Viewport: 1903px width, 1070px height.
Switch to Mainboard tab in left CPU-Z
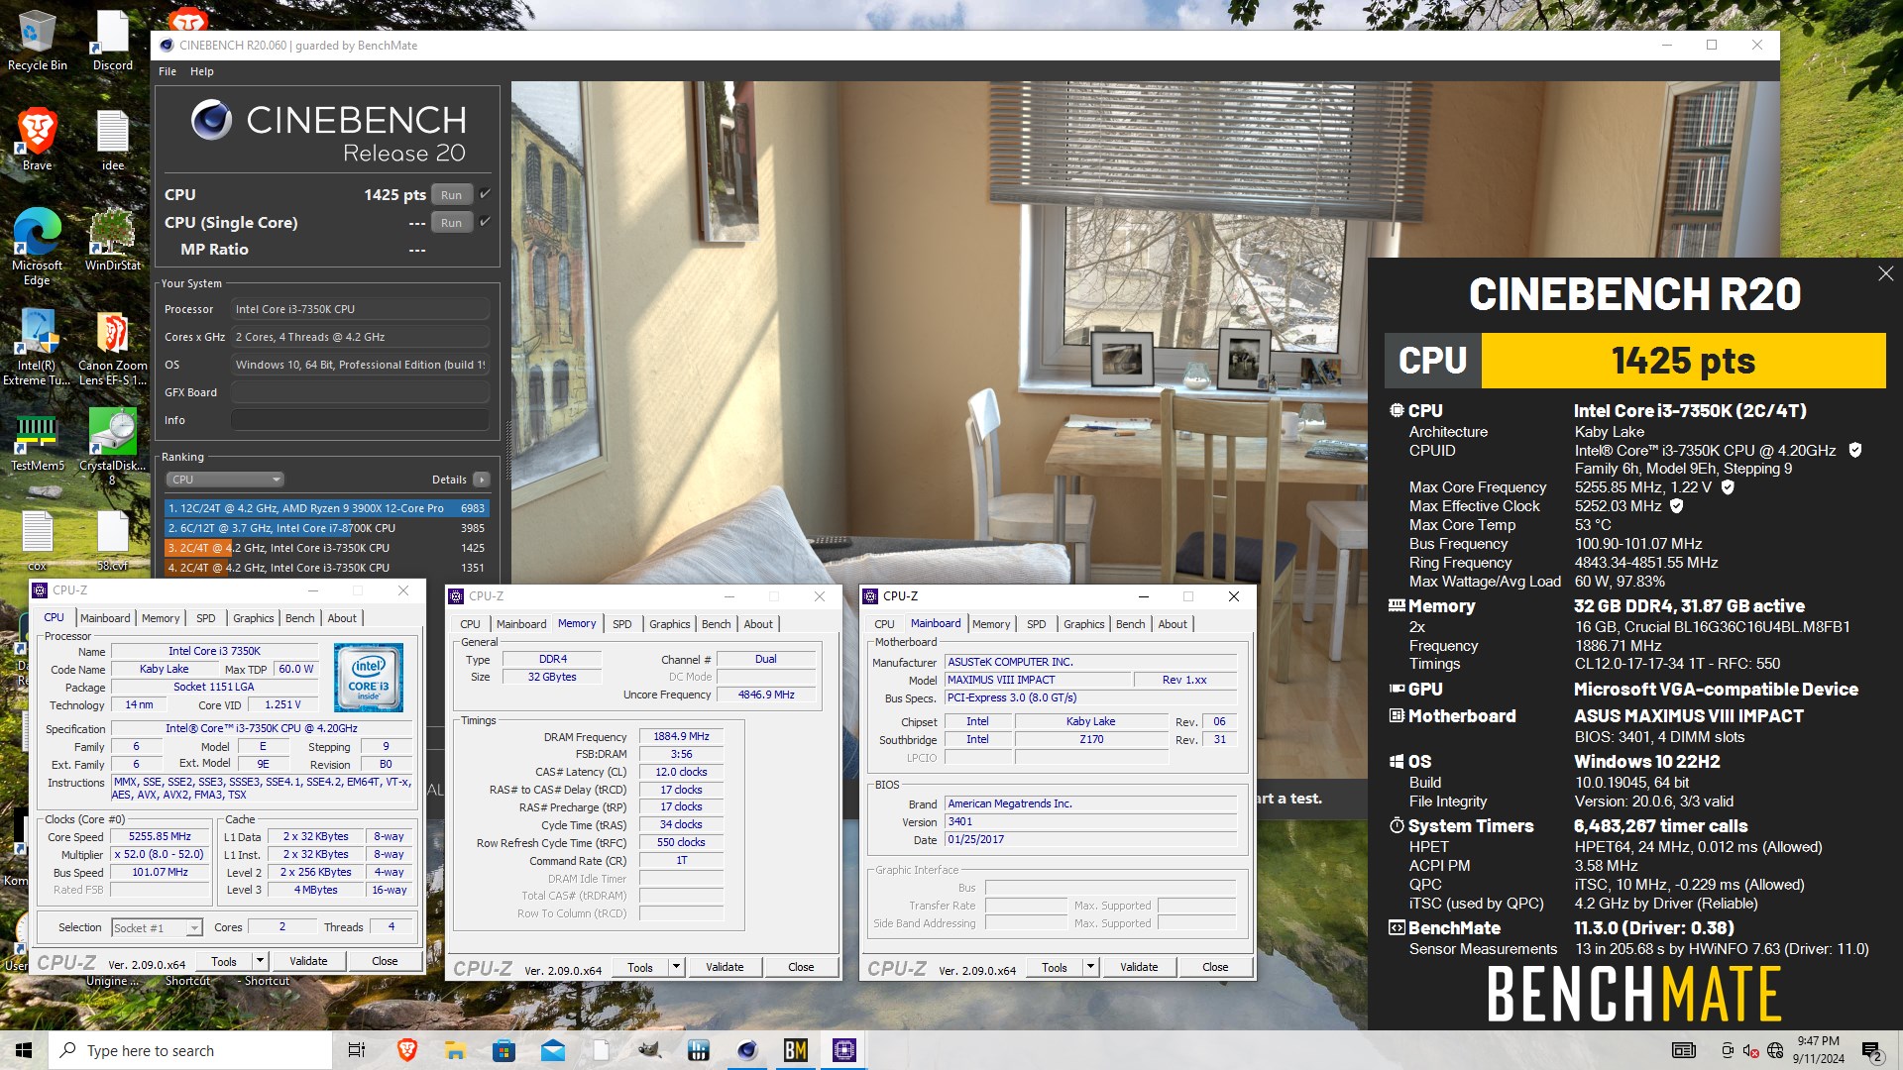105,618
